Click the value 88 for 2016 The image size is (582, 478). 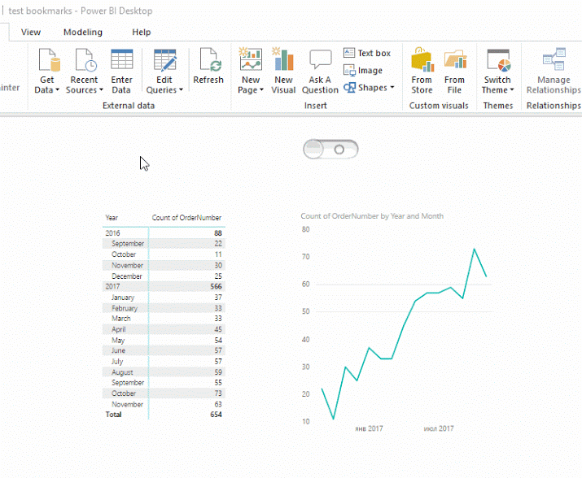click(x=218, y=233)
